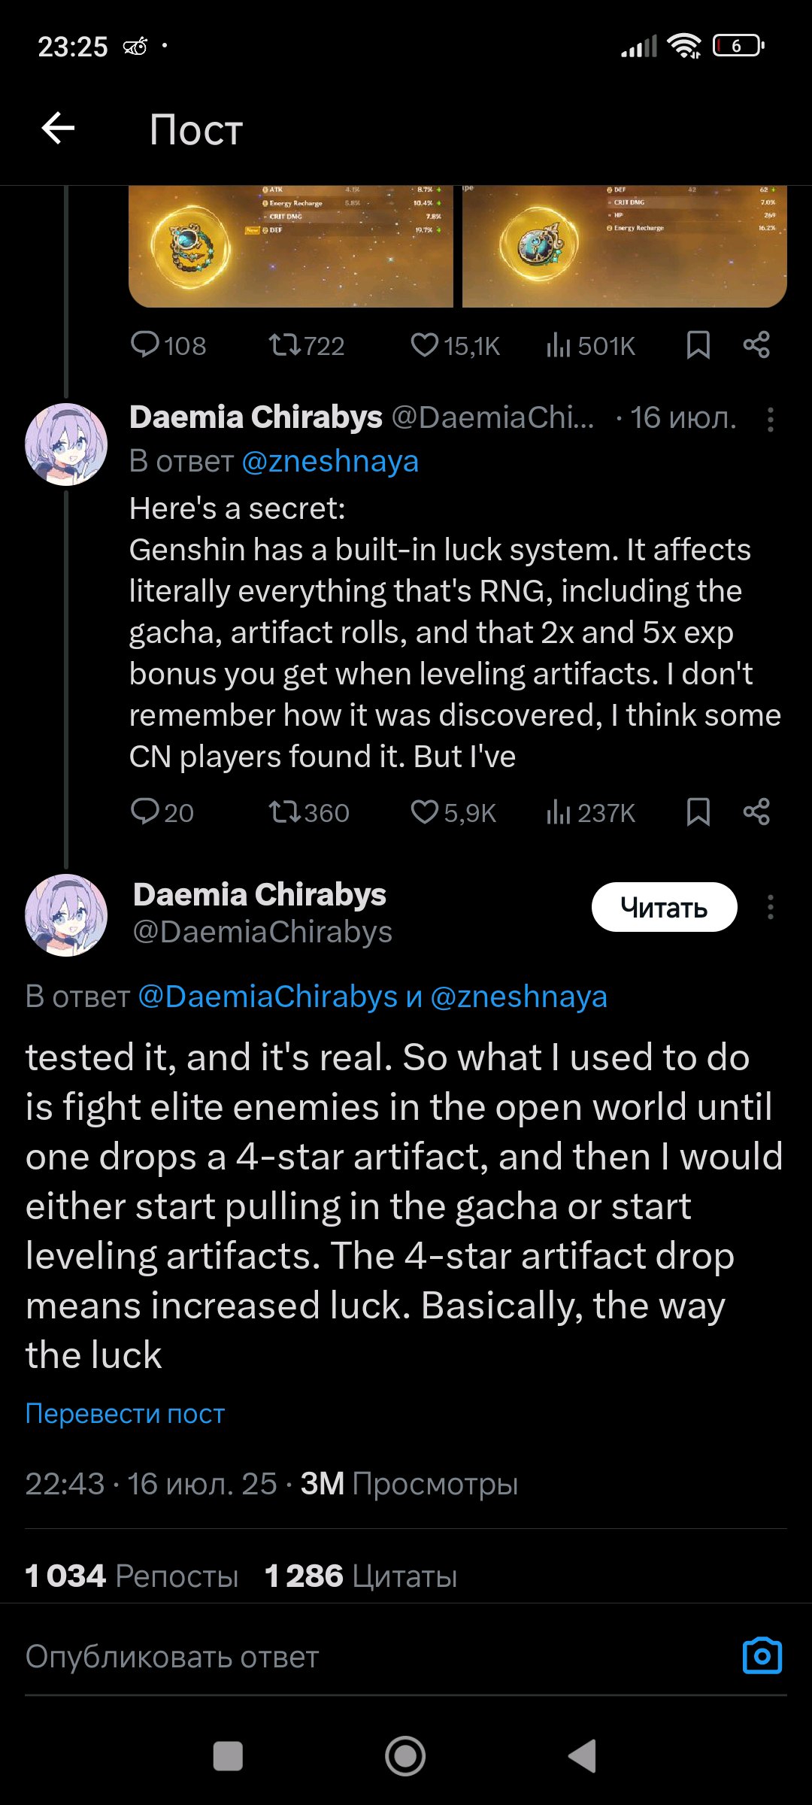Open the left artifact image thumbnail

pyautogui.click(x=291, y=246)
